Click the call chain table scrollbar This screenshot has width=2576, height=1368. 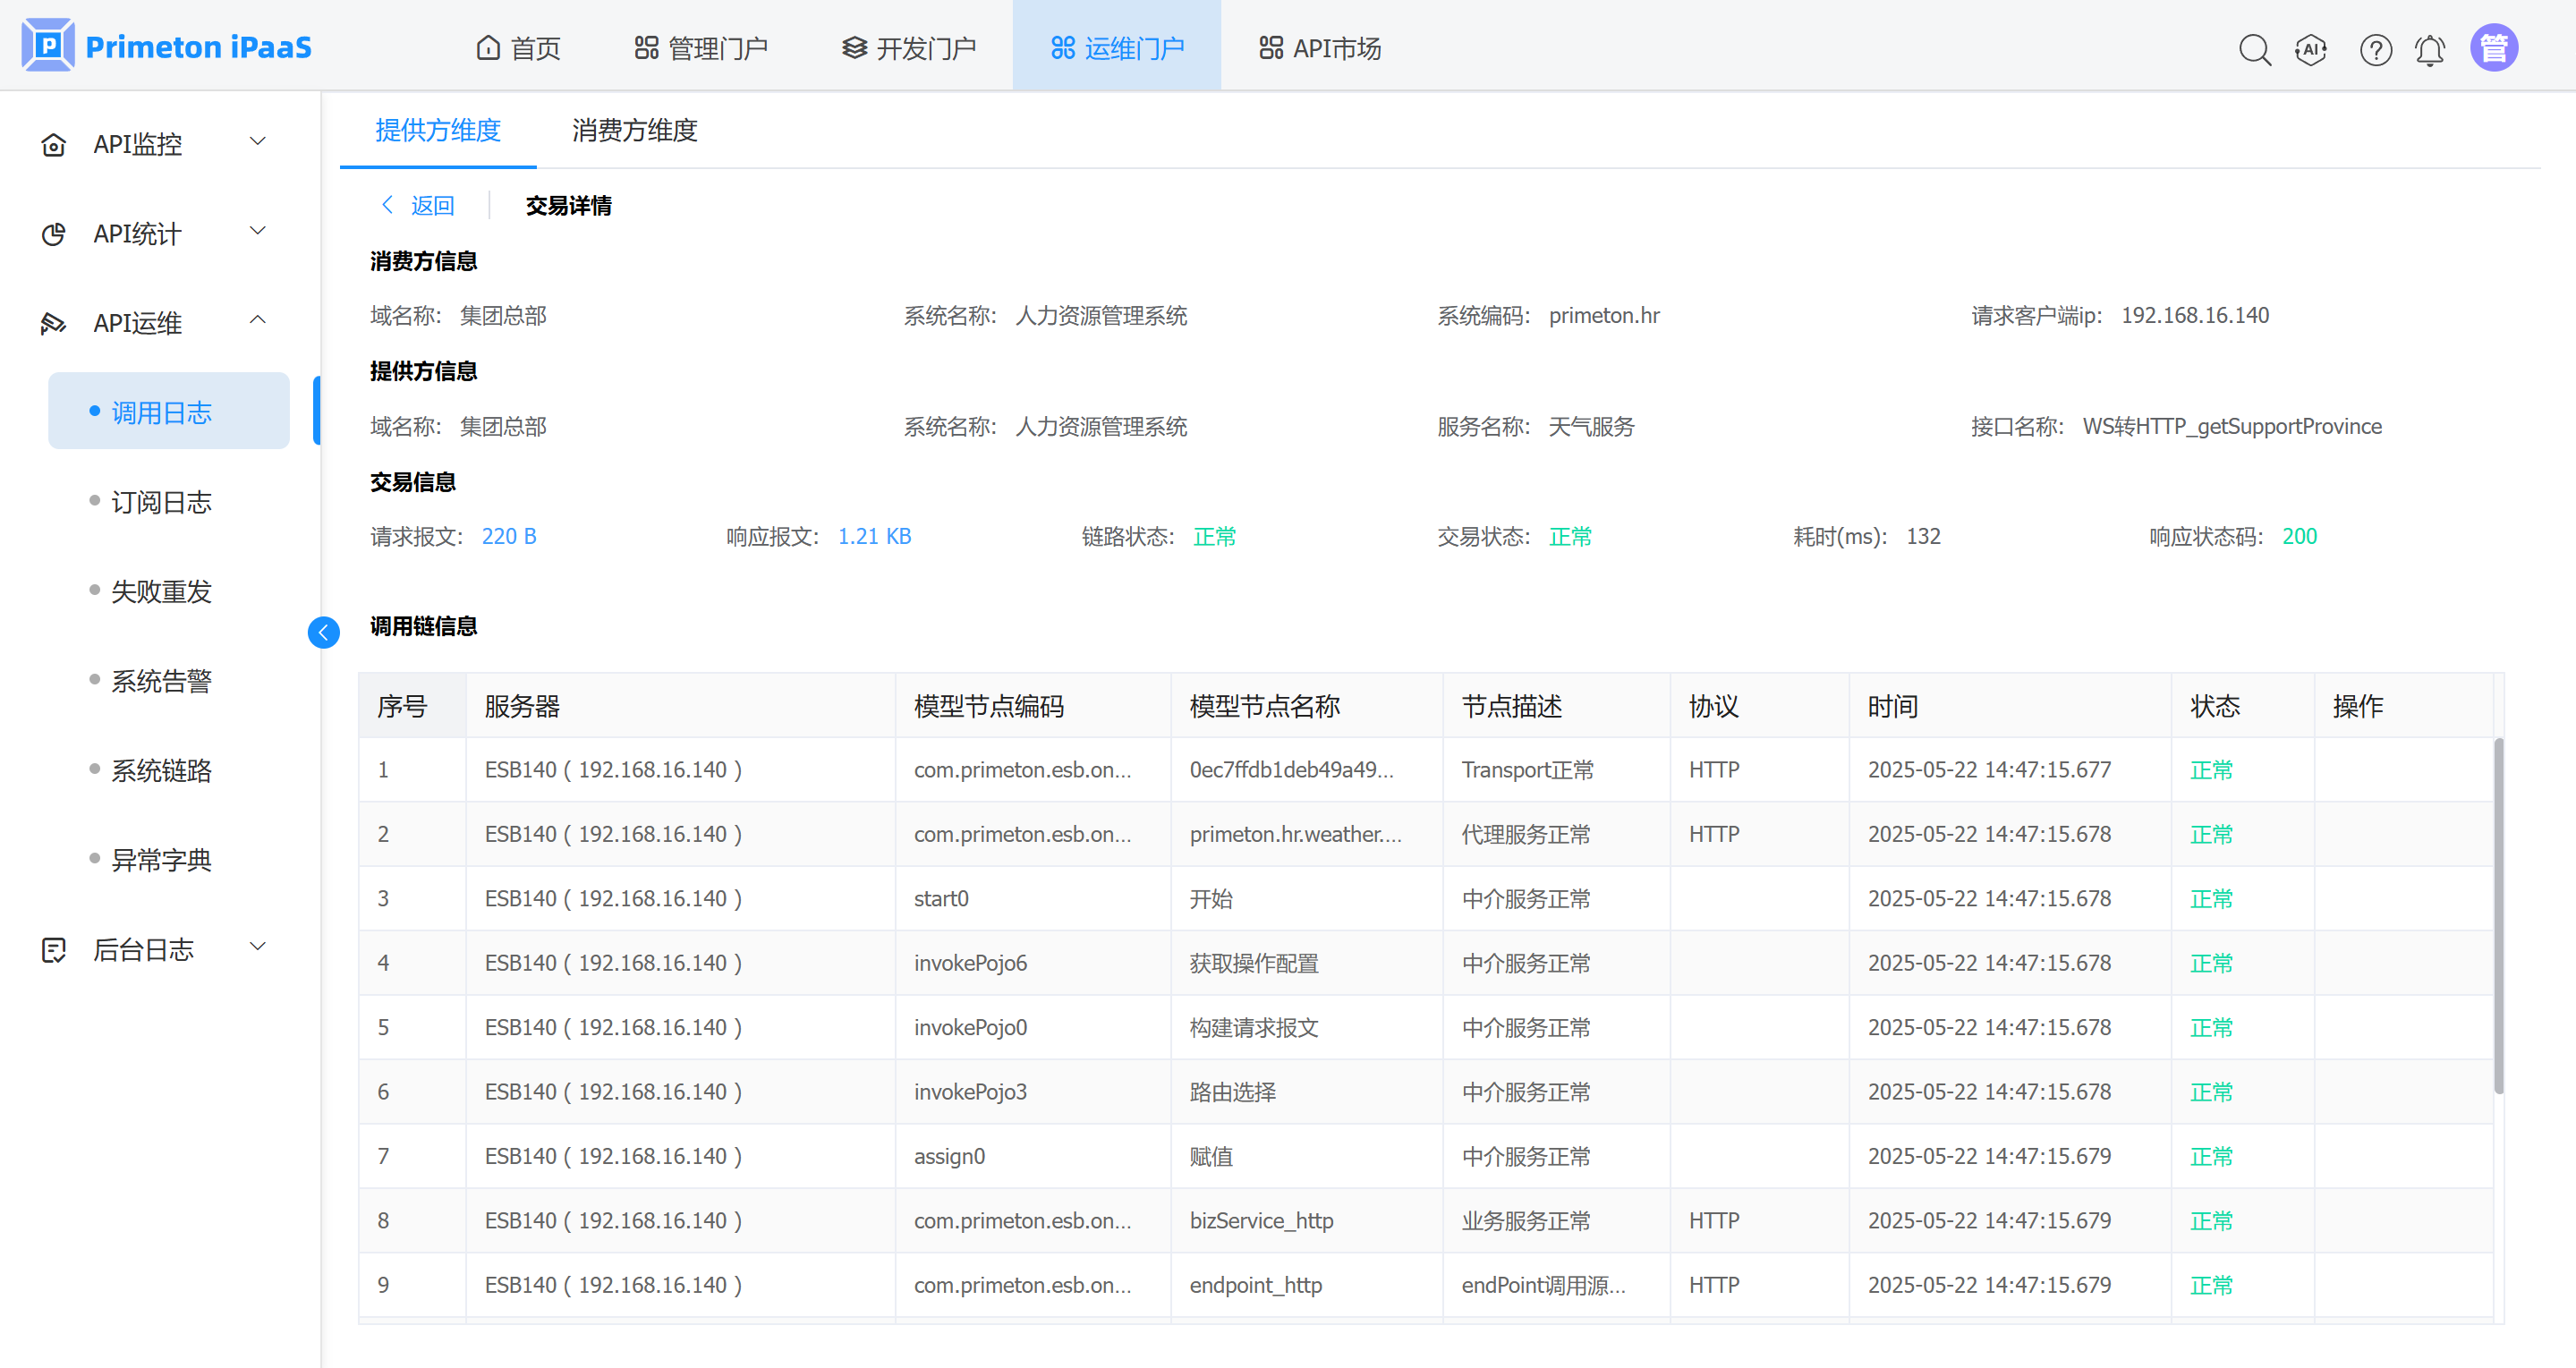2498,915
